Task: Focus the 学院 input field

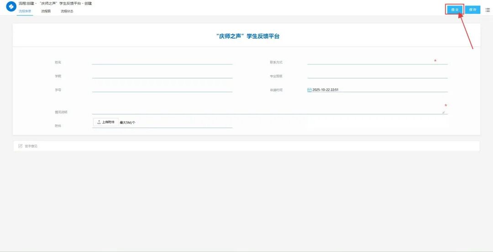Action: click(x=162, y=75)
